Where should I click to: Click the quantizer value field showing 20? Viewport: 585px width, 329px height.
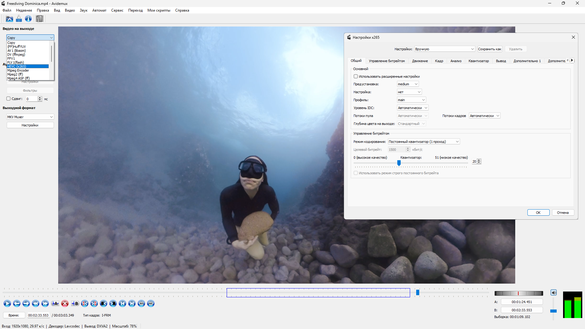[x=474, y=161]
